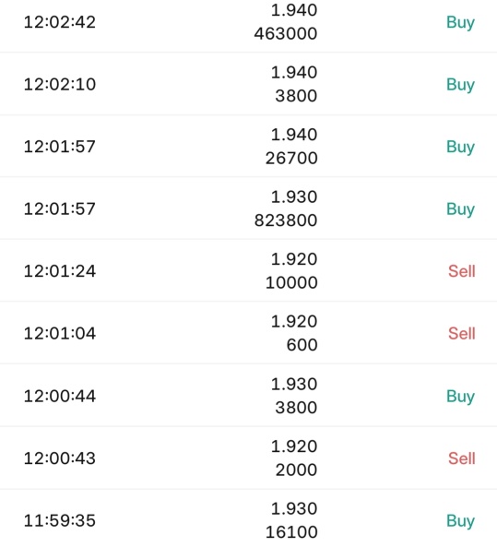This screenshot has height=547, width=497.
Task: Open the 12:01:04 trade row
Action: (x=248, y=333)
